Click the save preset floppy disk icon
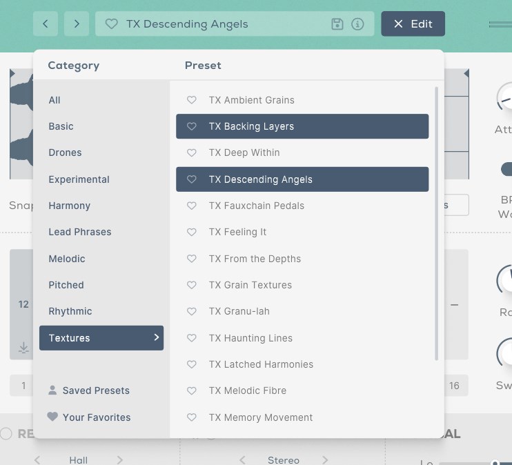The height and width of the screenshot is (465, 512). click(x=337, y=24)
